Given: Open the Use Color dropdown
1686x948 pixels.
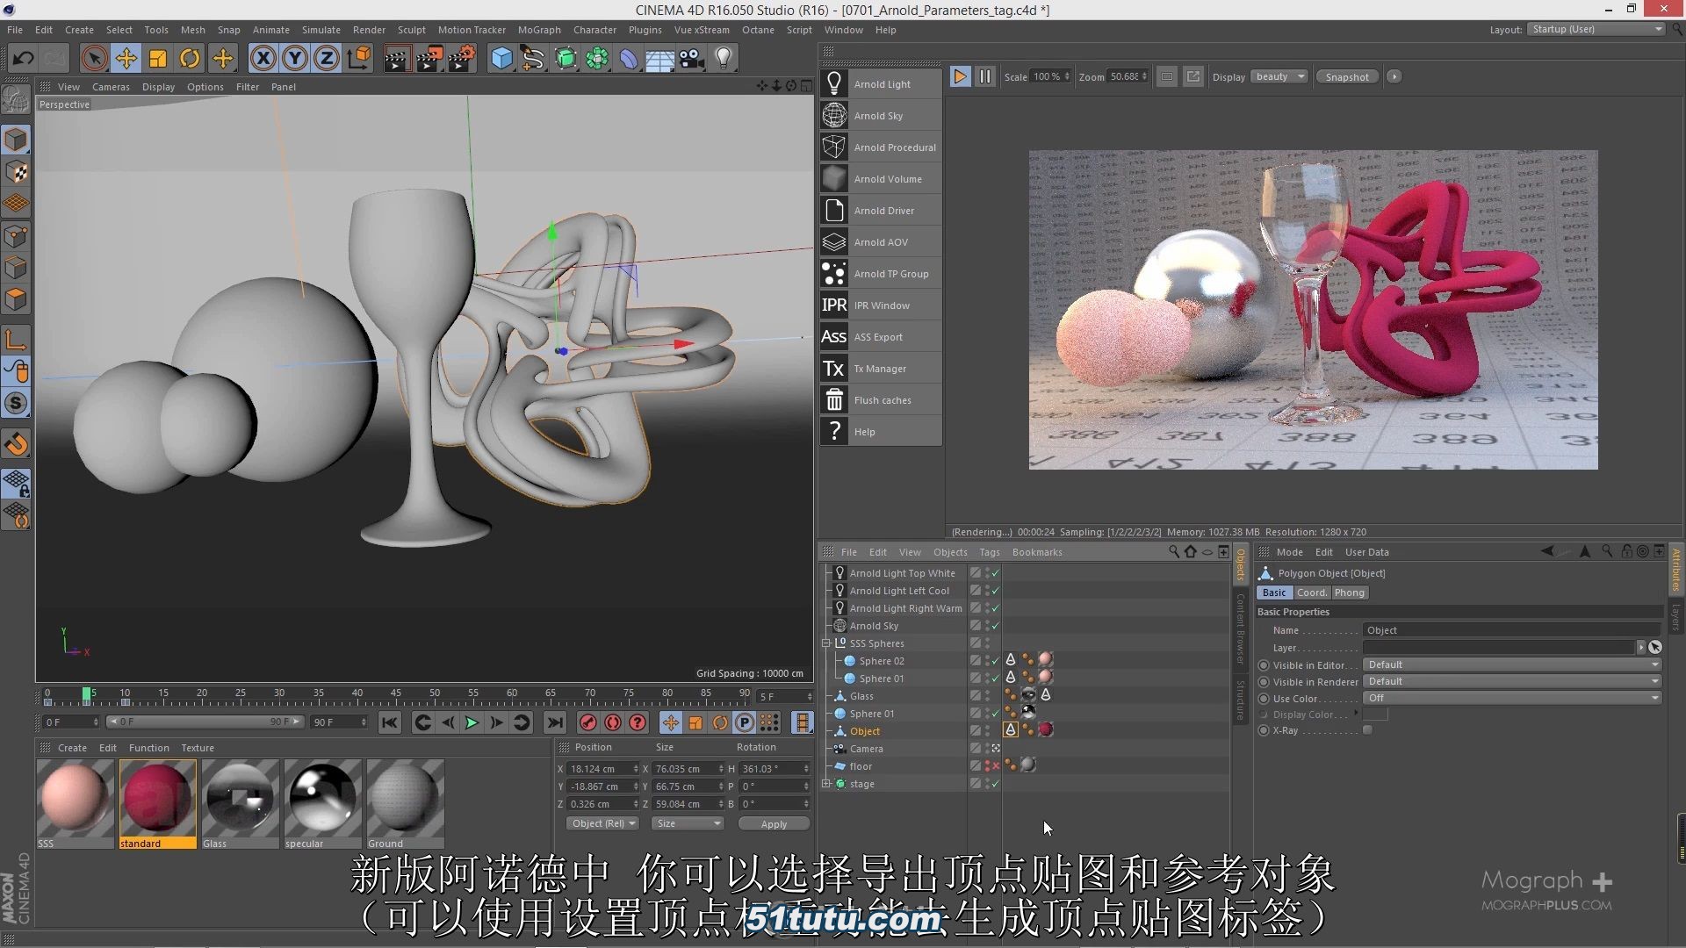Looking at the screenshot, I should point(1512,698).
